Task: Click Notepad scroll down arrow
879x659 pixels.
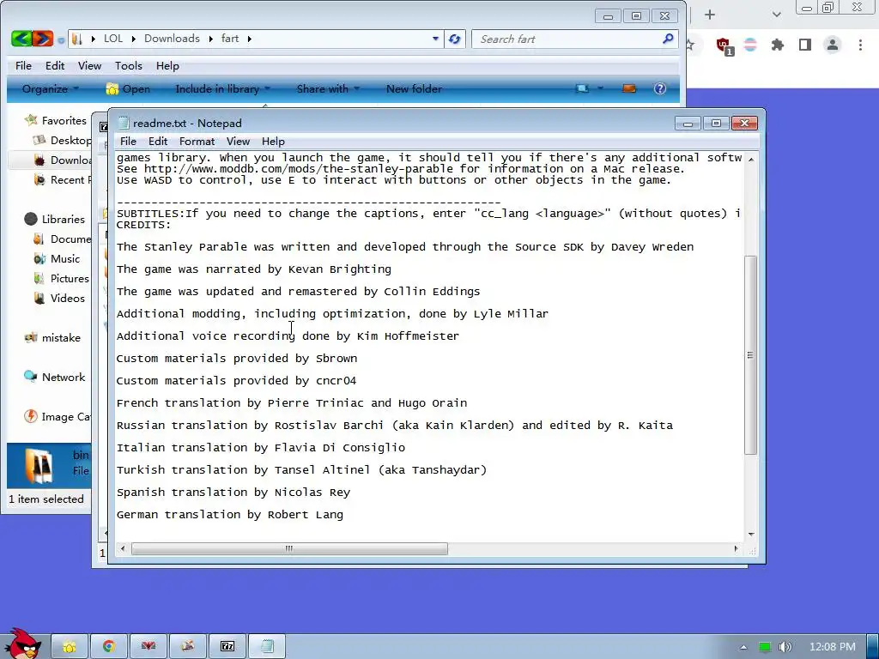Action: tap(750, 535)
